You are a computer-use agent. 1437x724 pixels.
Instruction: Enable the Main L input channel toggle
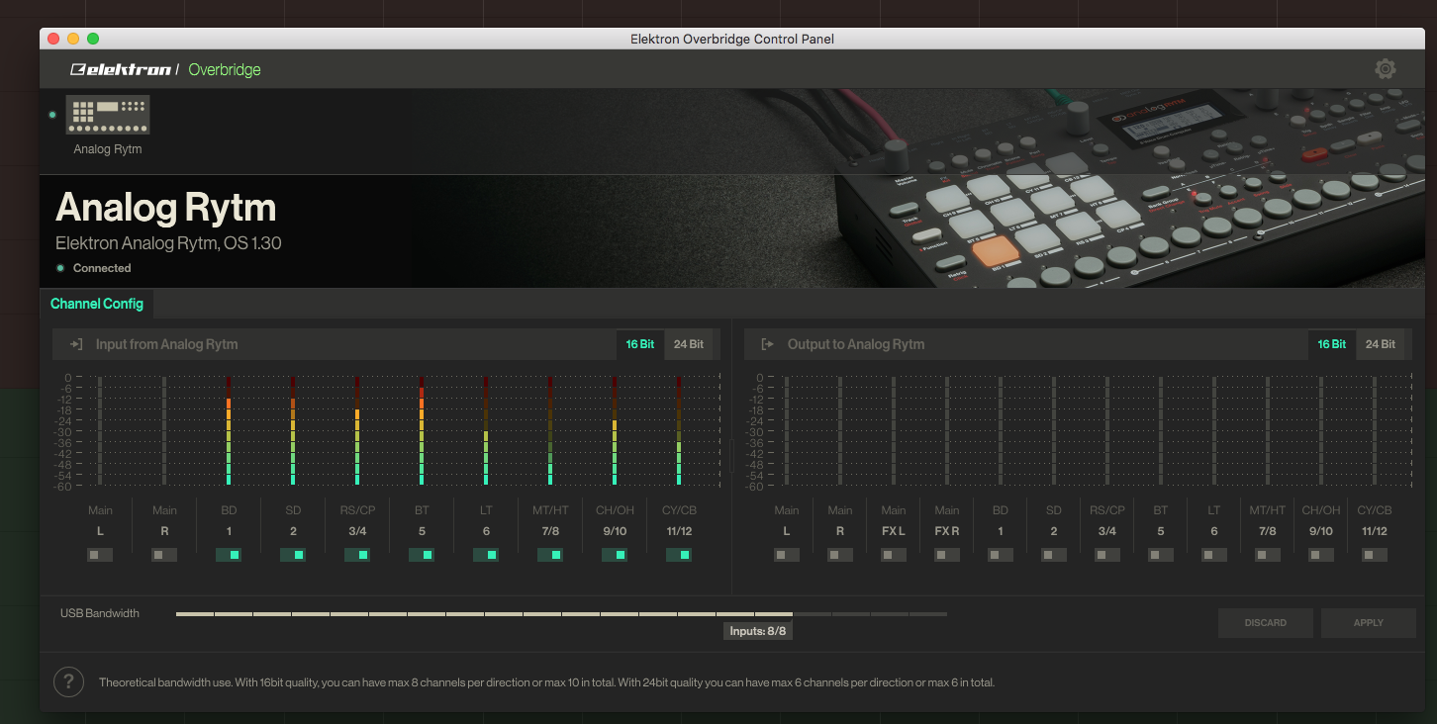coord(100,555)
